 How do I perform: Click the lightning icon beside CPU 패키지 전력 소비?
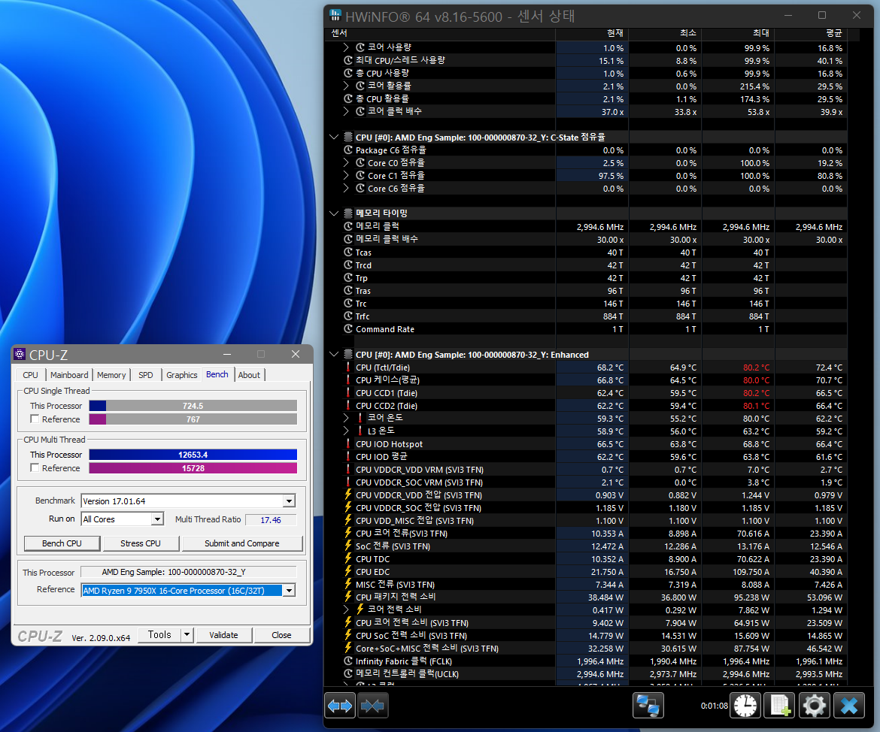(348, 597)
